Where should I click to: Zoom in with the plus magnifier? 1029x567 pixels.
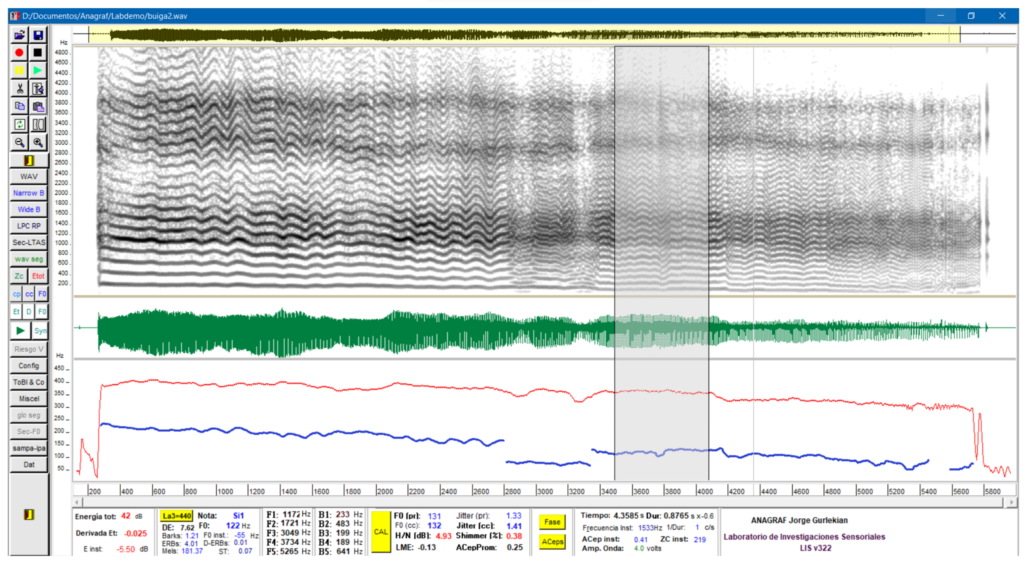(x=38, y=143)
